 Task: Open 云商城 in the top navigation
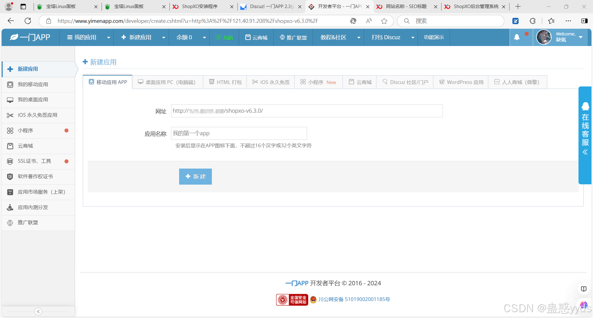click(256, 37)
